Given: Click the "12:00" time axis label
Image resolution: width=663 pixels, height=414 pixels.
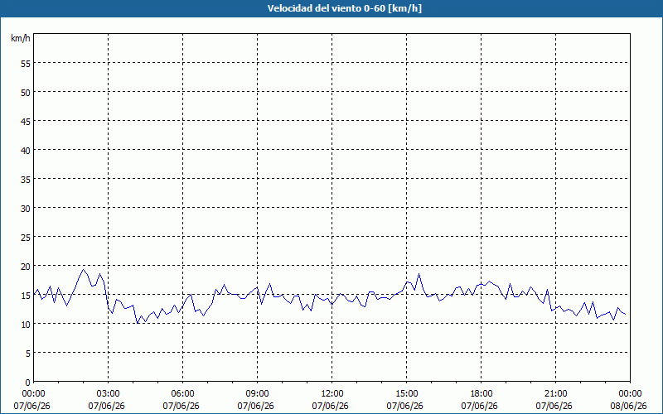Looking at the screenshot, I should pyautogui.click(x=332, y=394).
